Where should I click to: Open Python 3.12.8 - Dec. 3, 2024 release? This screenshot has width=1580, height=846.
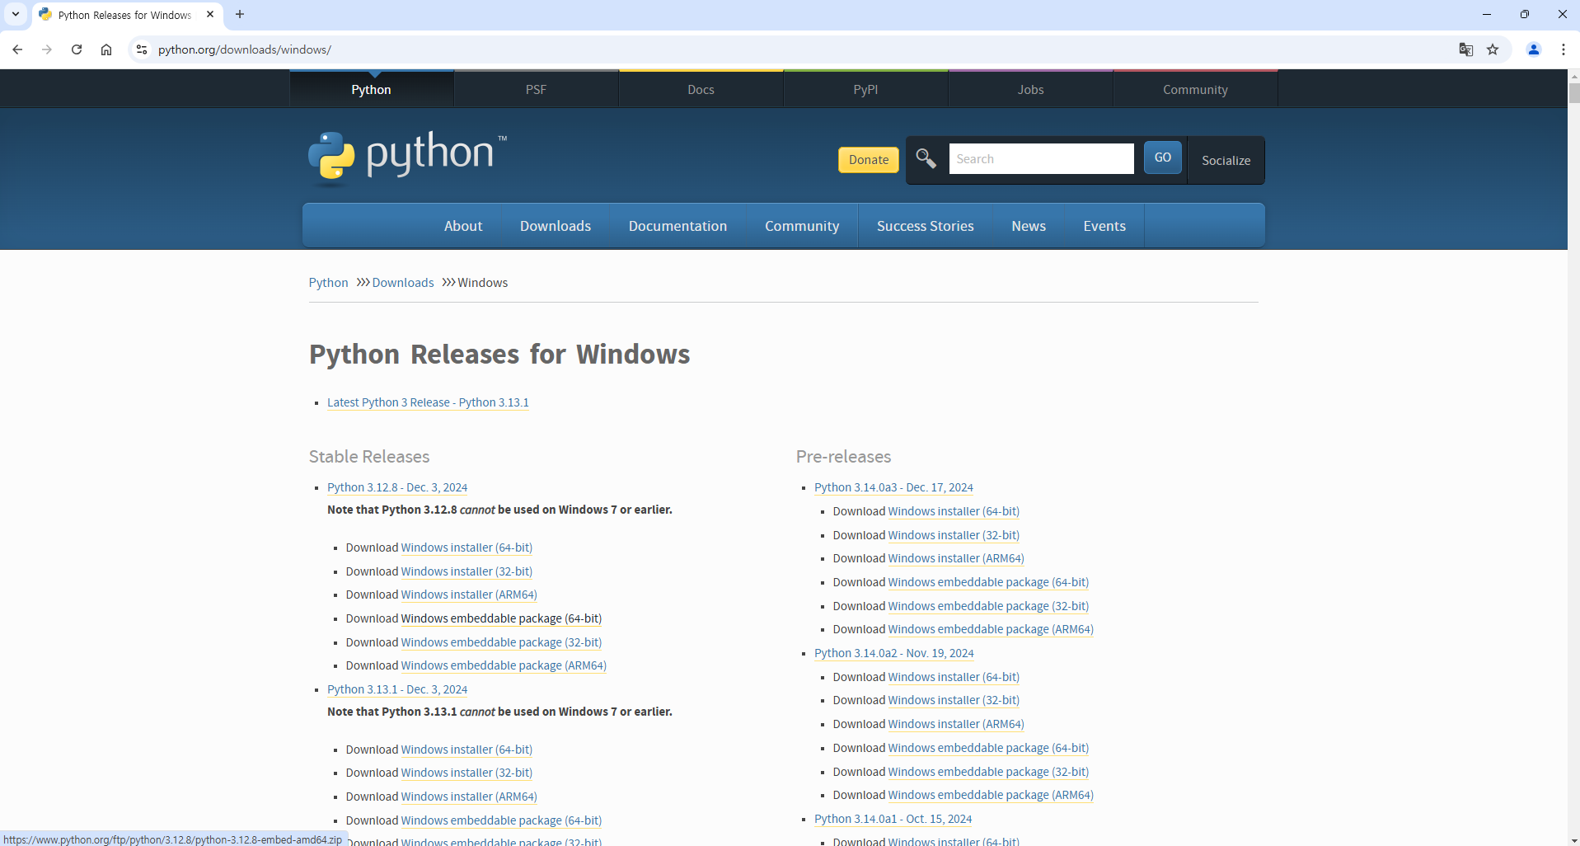click(397, 487)
